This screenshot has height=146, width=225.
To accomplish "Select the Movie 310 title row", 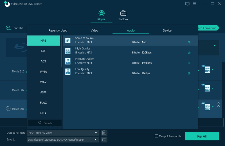I will coord(13,71).
